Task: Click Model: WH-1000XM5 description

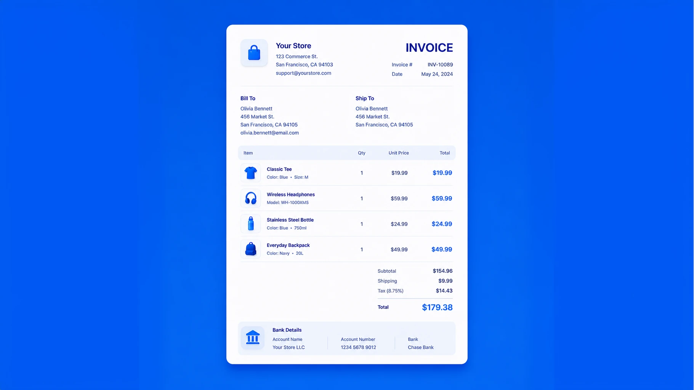Action: (288, 203)
